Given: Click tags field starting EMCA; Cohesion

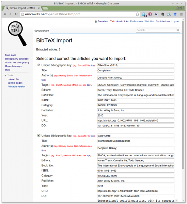Looking at the screenshot, I should (136, 85).
